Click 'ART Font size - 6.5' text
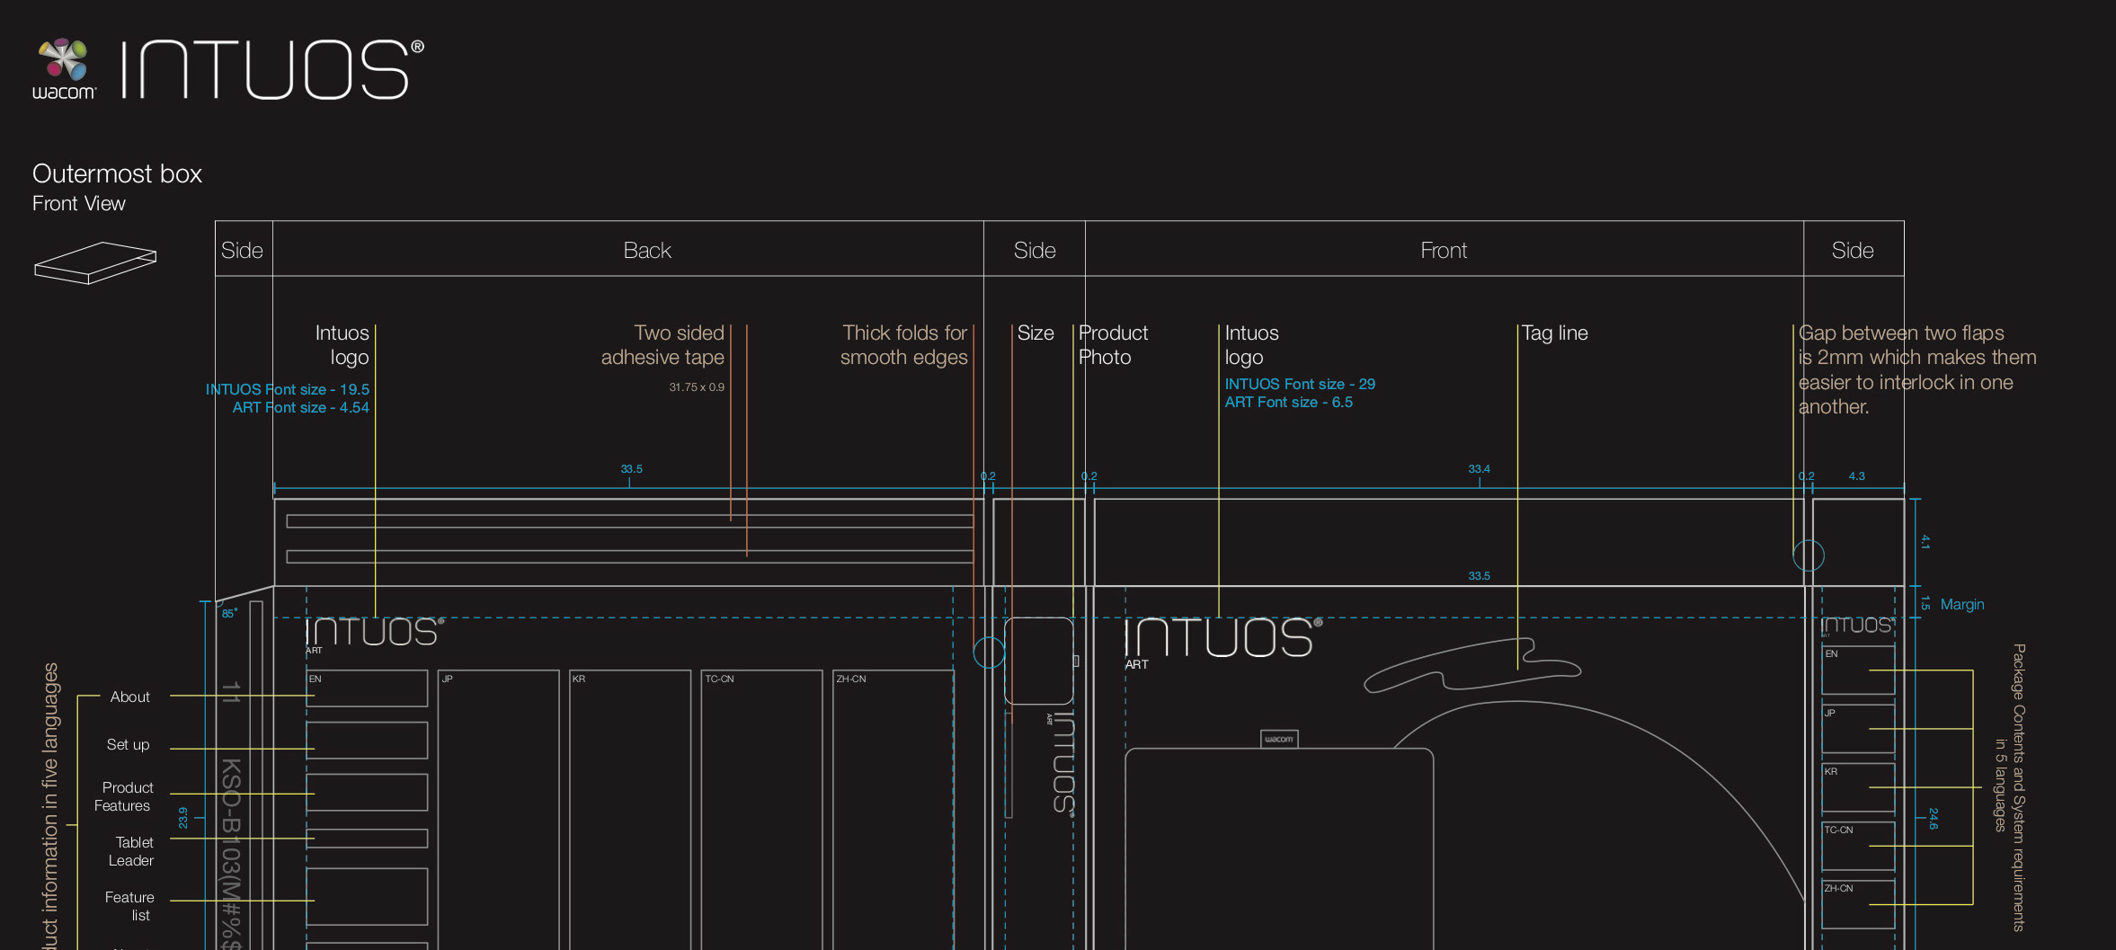This screenshot has height=950, width=2116. tap(1288, 402)
